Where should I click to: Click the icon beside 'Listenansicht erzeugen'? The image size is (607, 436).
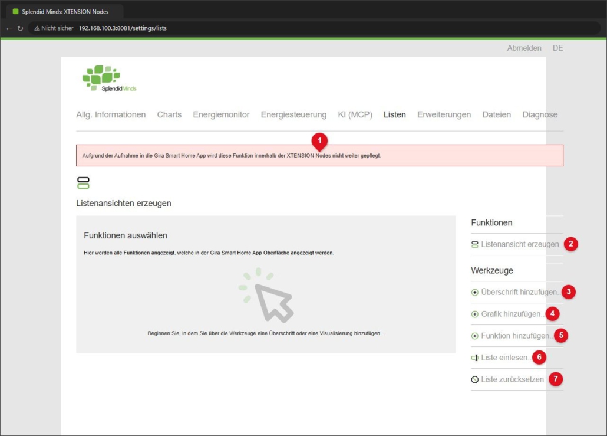474,244
